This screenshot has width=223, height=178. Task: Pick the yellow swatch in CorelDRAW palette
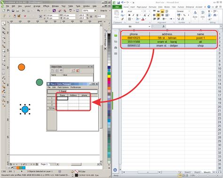point(109,77)
